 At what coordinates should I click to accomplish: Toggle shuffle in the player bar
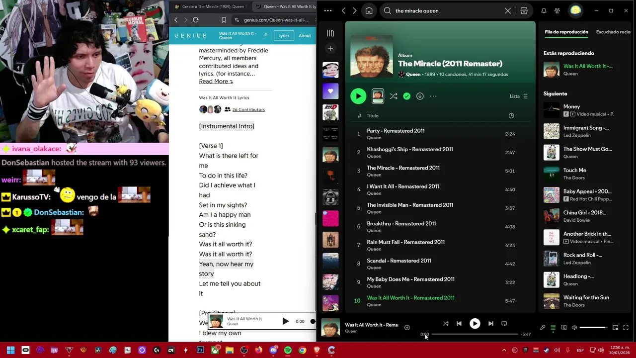tap(446, 323)
